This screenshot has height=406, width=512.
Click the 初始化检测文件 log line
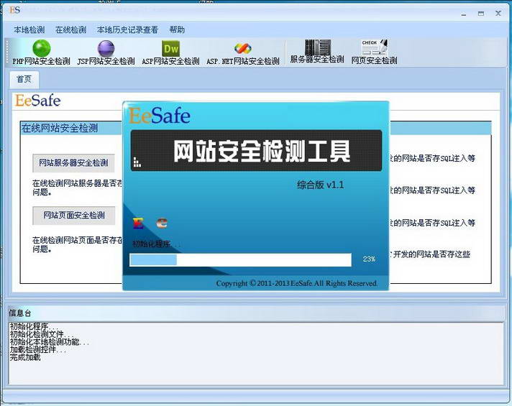[42, 334]
